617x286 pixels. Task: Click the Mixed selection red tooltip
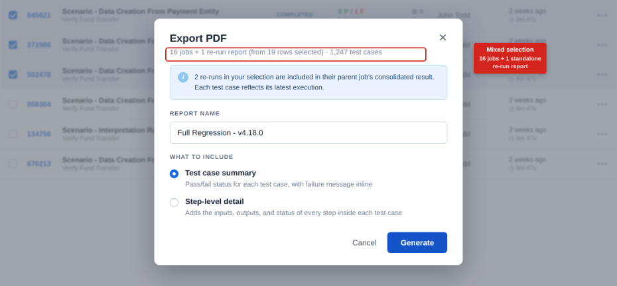(x=510, y=58)
